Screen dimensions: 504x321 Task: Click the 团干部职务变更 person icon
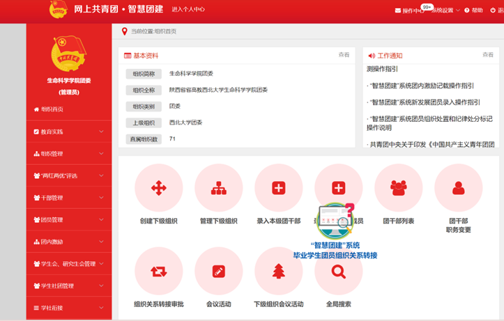tap(459, 188)
